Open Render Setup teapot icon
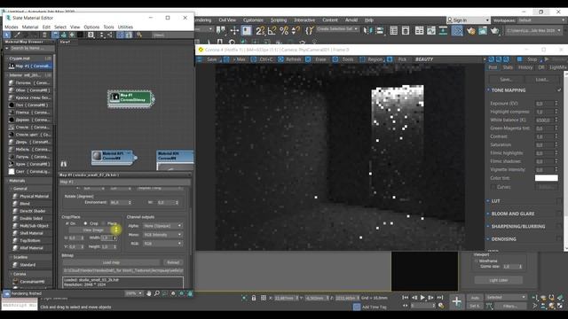Image resolution: width=568 pixels, height=319 pixels. pyautogui.click(x=471, y=31)
